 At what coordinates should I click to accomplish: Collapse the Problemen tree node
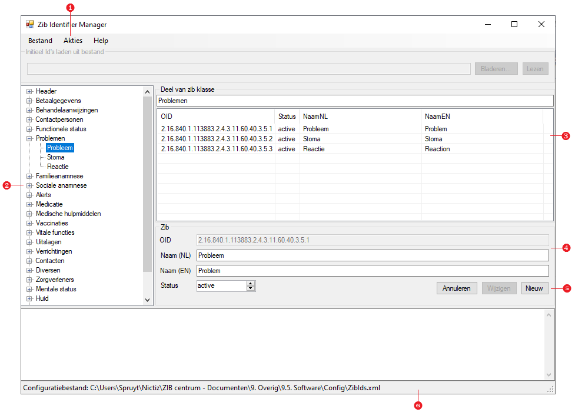coord(29,139)
